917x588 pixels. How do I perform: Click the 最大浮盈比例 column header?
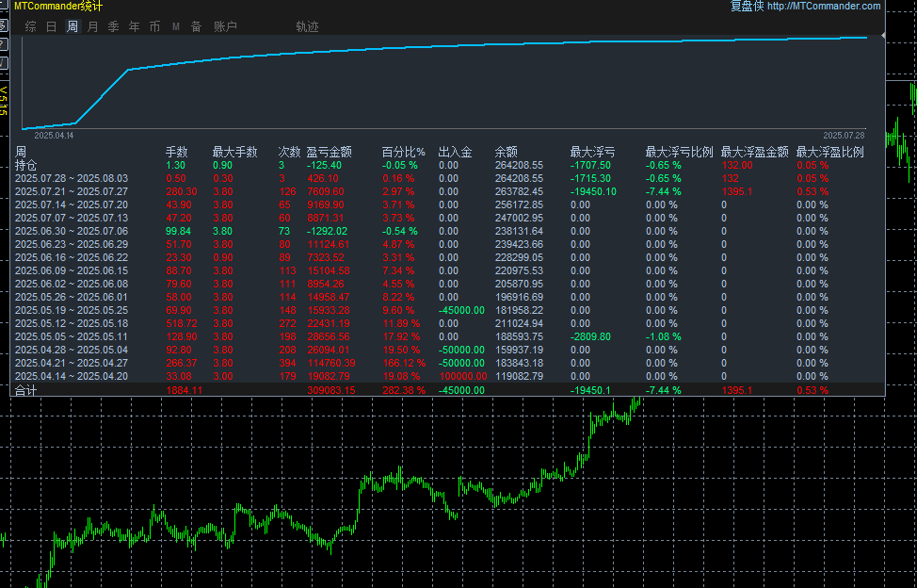829,152
